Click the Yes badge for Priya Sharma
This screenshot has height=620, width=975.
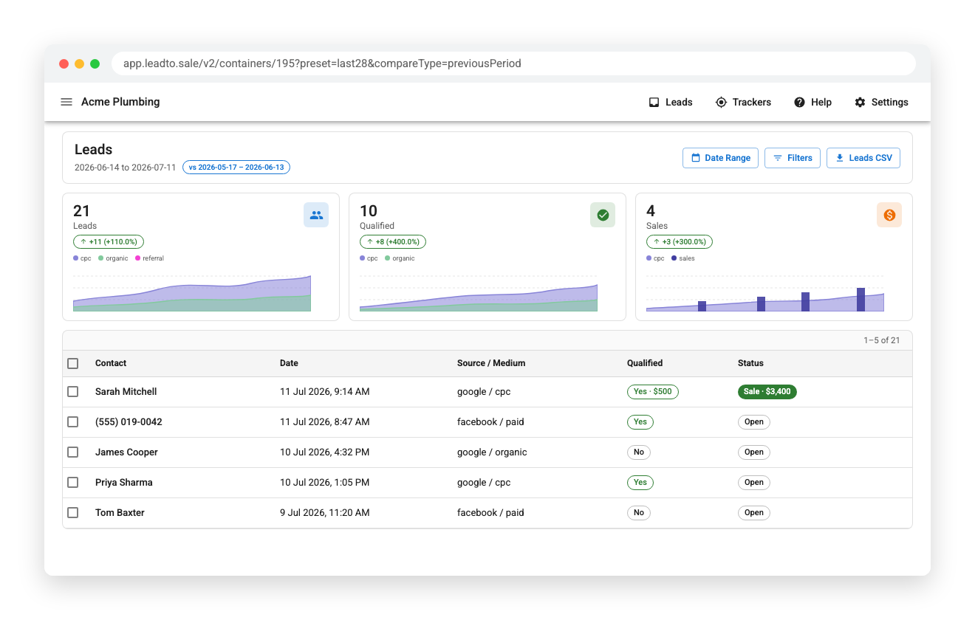tap(640, 483)
